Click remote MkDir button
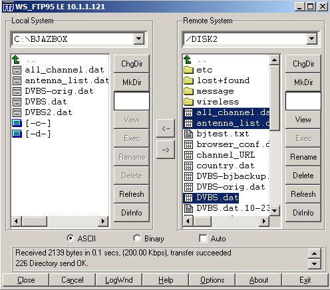 [x=303, y=82]
